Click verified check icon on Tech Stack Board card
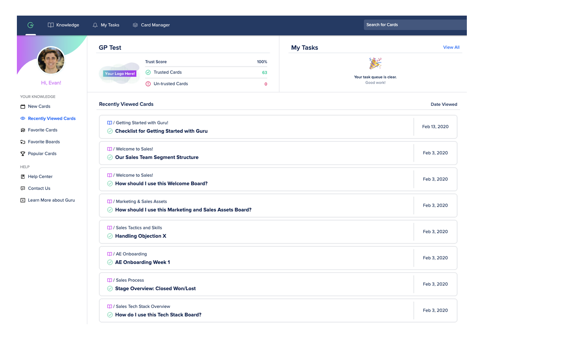 tap(110, 315)
